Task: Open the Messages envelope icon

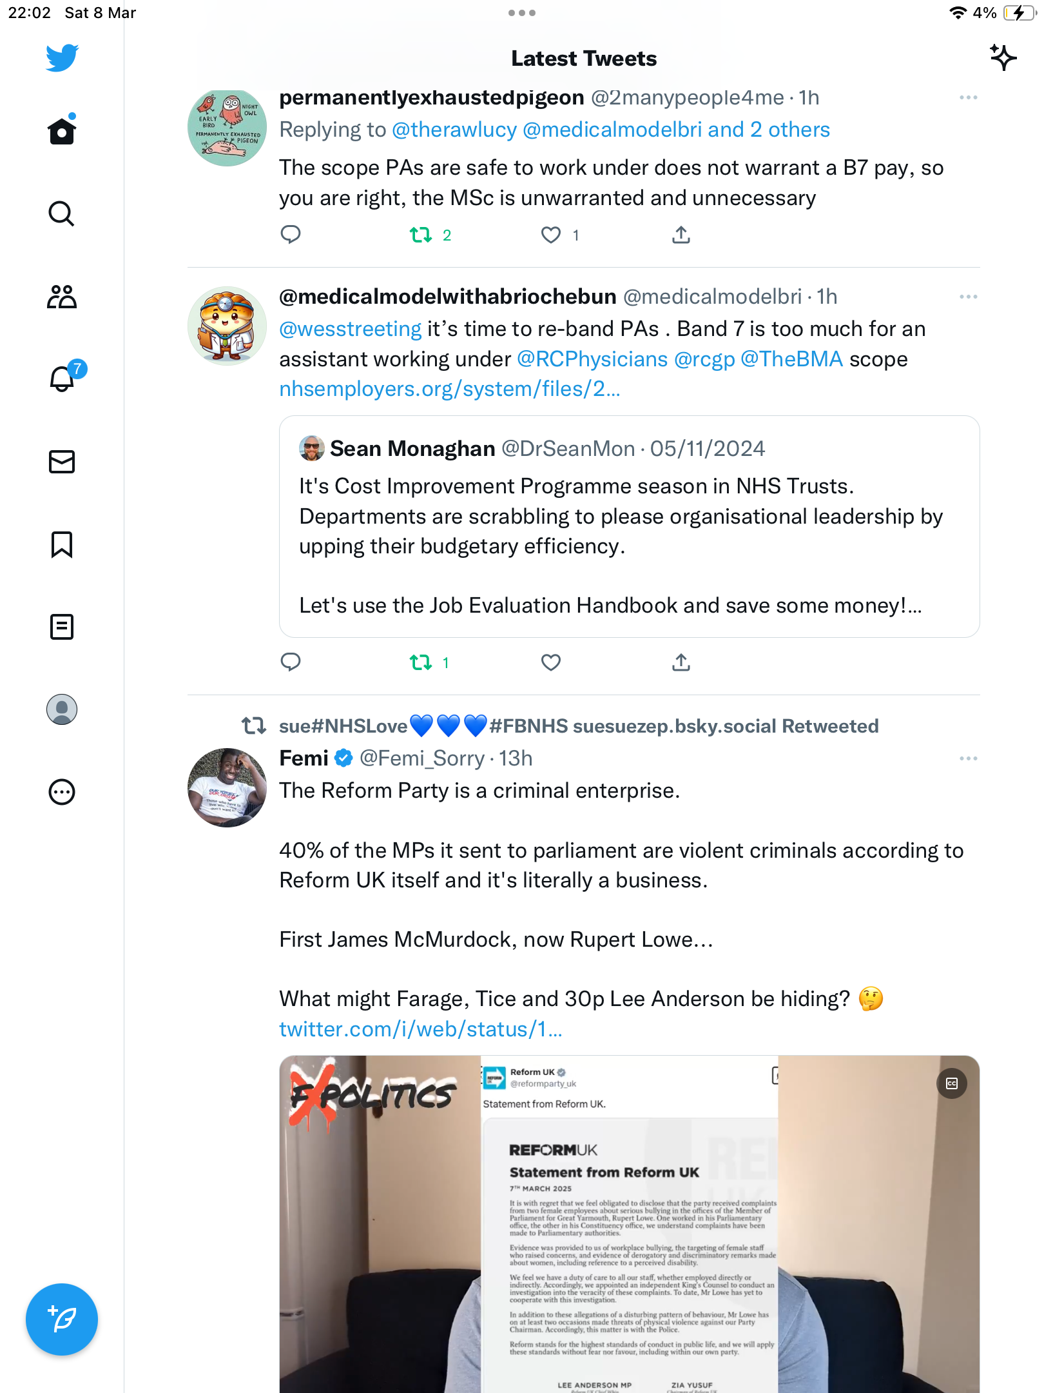Action: coord(62,462)
